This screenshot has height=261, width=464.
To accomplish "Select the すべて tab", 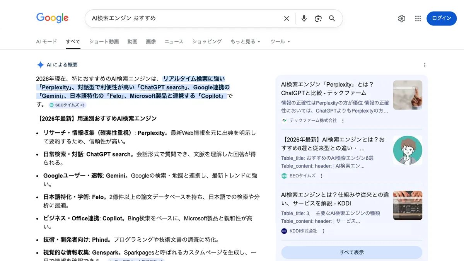I will click(73, 42).
